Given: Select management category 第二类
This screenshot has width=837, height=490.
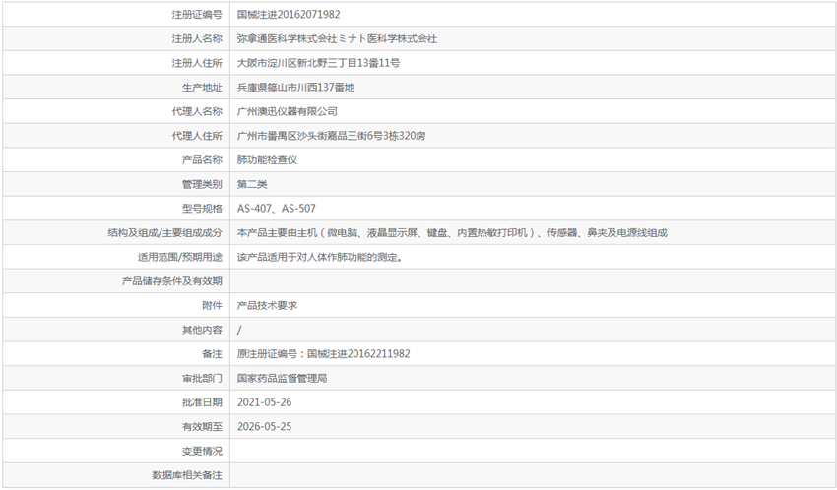Looking at the screenshot, I should (x=252, y=184).
